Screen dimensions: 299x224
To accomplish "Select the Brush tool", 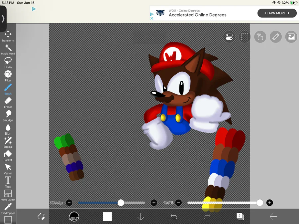I will pyautogui.click(x=8, y=89).
